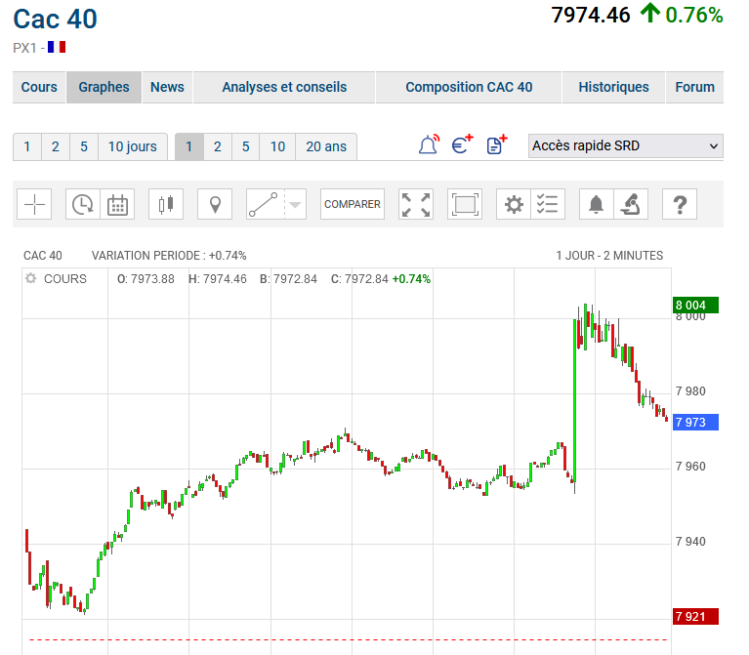
Task: Click the French flag icon
Action: click(57, 47)
